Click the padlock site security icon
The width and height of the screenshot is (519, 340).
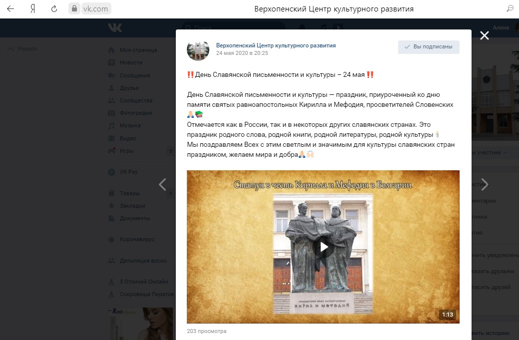tap(74, 8)
